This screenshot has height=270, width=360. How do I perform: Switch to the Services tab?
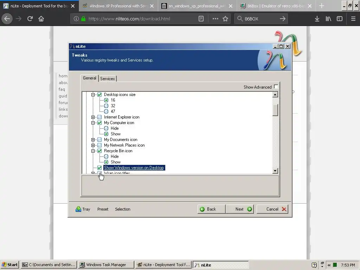click(x=108, y=78)
